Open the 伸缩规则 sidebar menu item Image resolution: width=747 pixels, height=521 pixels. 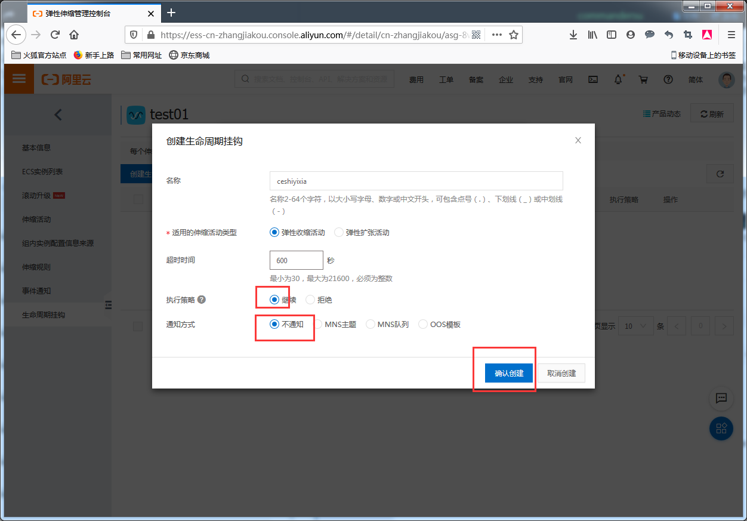[36, 267]
